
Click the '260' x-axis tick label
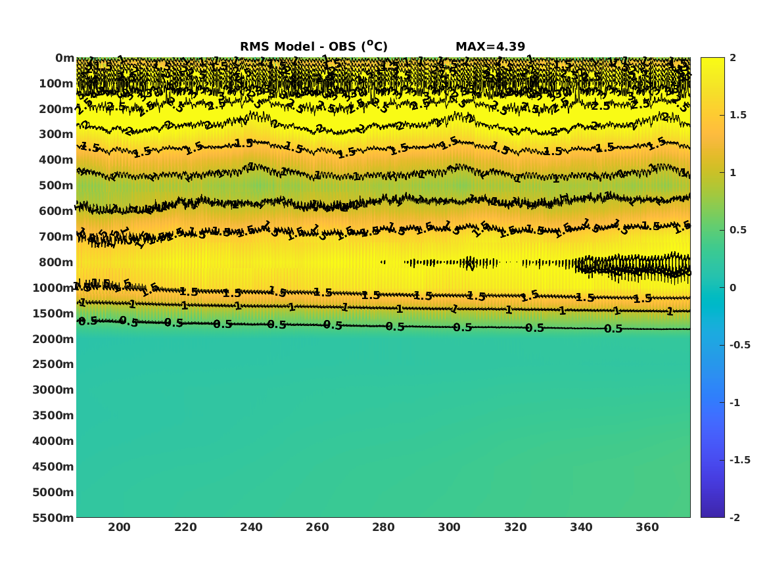click(x=317, y=527)
